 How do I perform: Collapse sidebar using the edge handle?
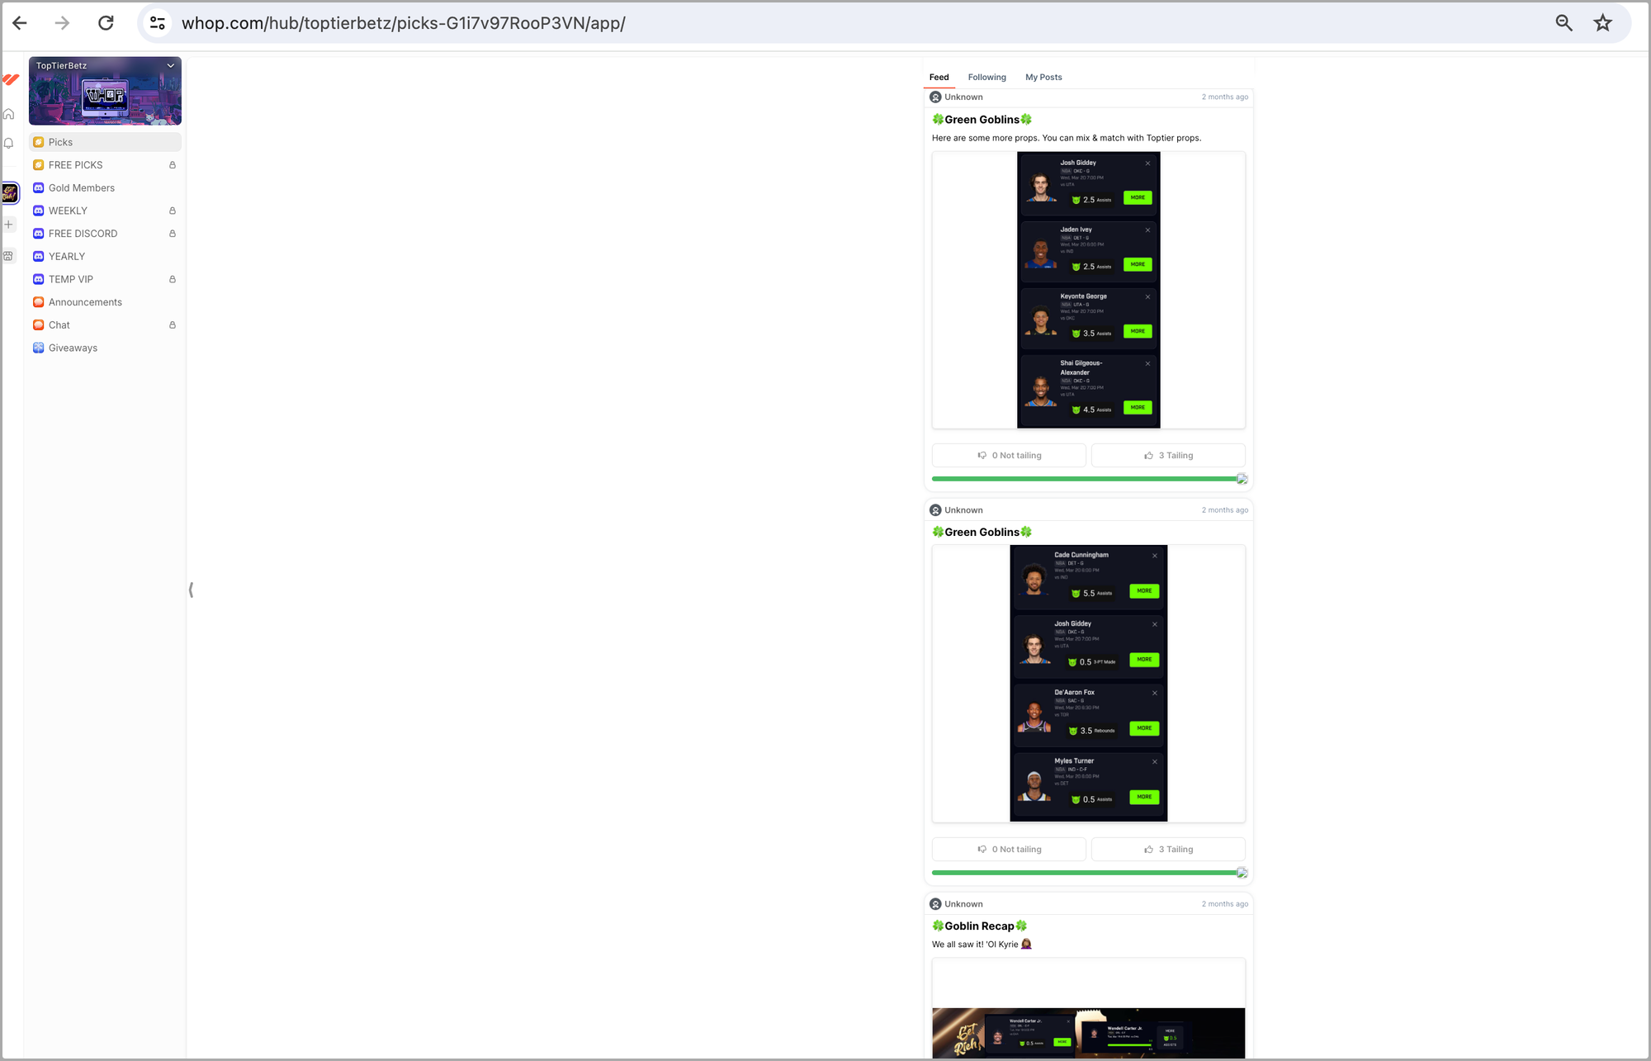coord(191,590)
